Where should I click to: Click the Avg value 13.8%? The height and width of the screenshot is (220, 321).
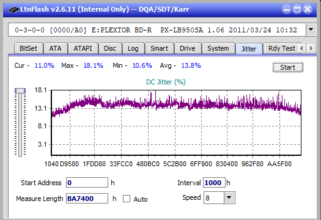tap(191, 65)
